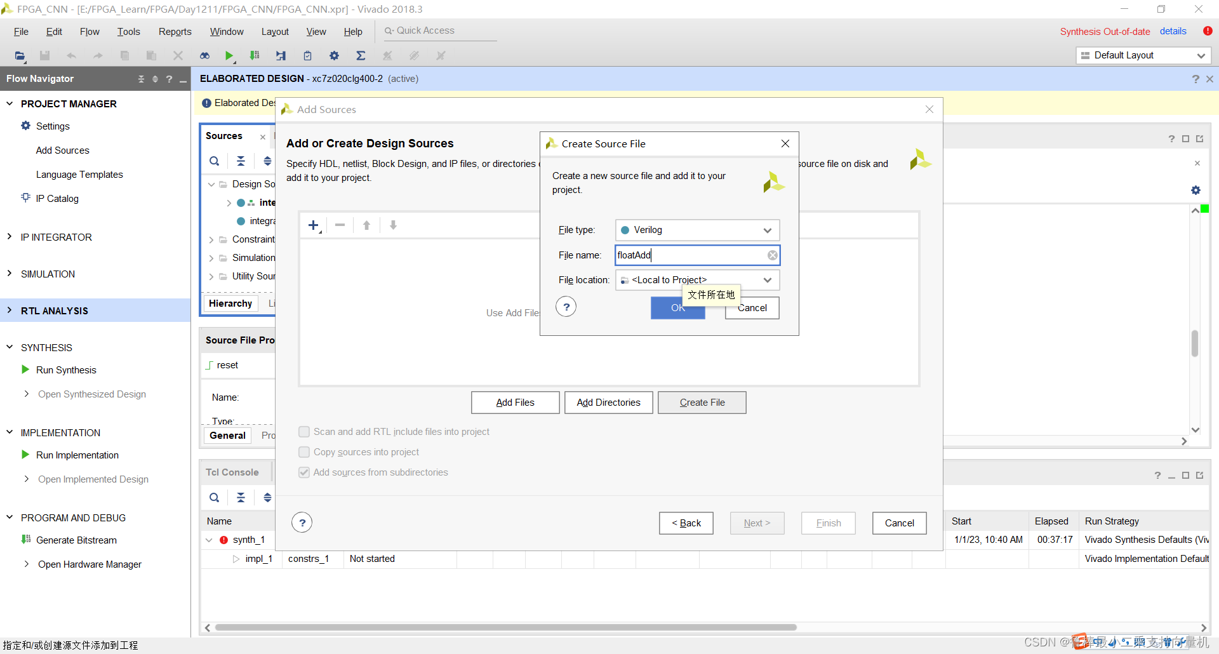Click the binoculars Find toolbar icon
This screenshot has height=654, width=1219.
(204, 56)
